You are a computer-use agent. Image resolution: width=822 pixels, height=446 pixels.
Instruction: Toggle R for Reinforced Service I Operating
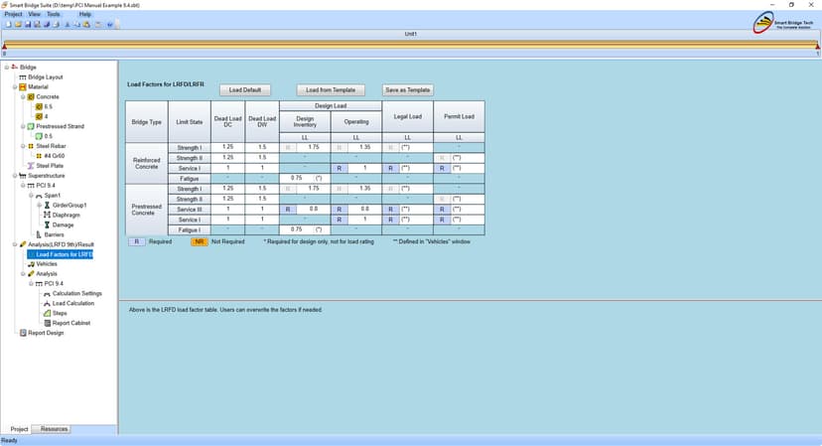click(x=340, y=169)
